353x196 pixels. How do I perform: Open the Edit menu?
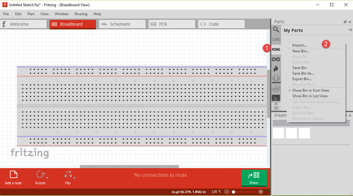pyautogui.click(x=18, y=14)
